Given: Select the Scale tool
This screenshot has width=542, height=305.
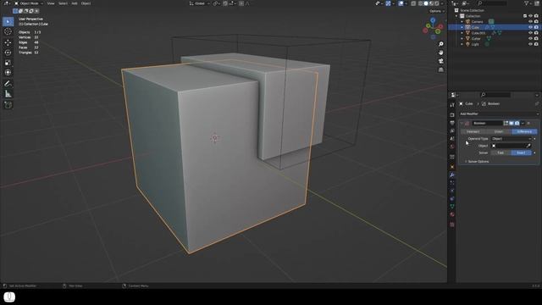Looking at the screenshot, I should click(8, 63).
